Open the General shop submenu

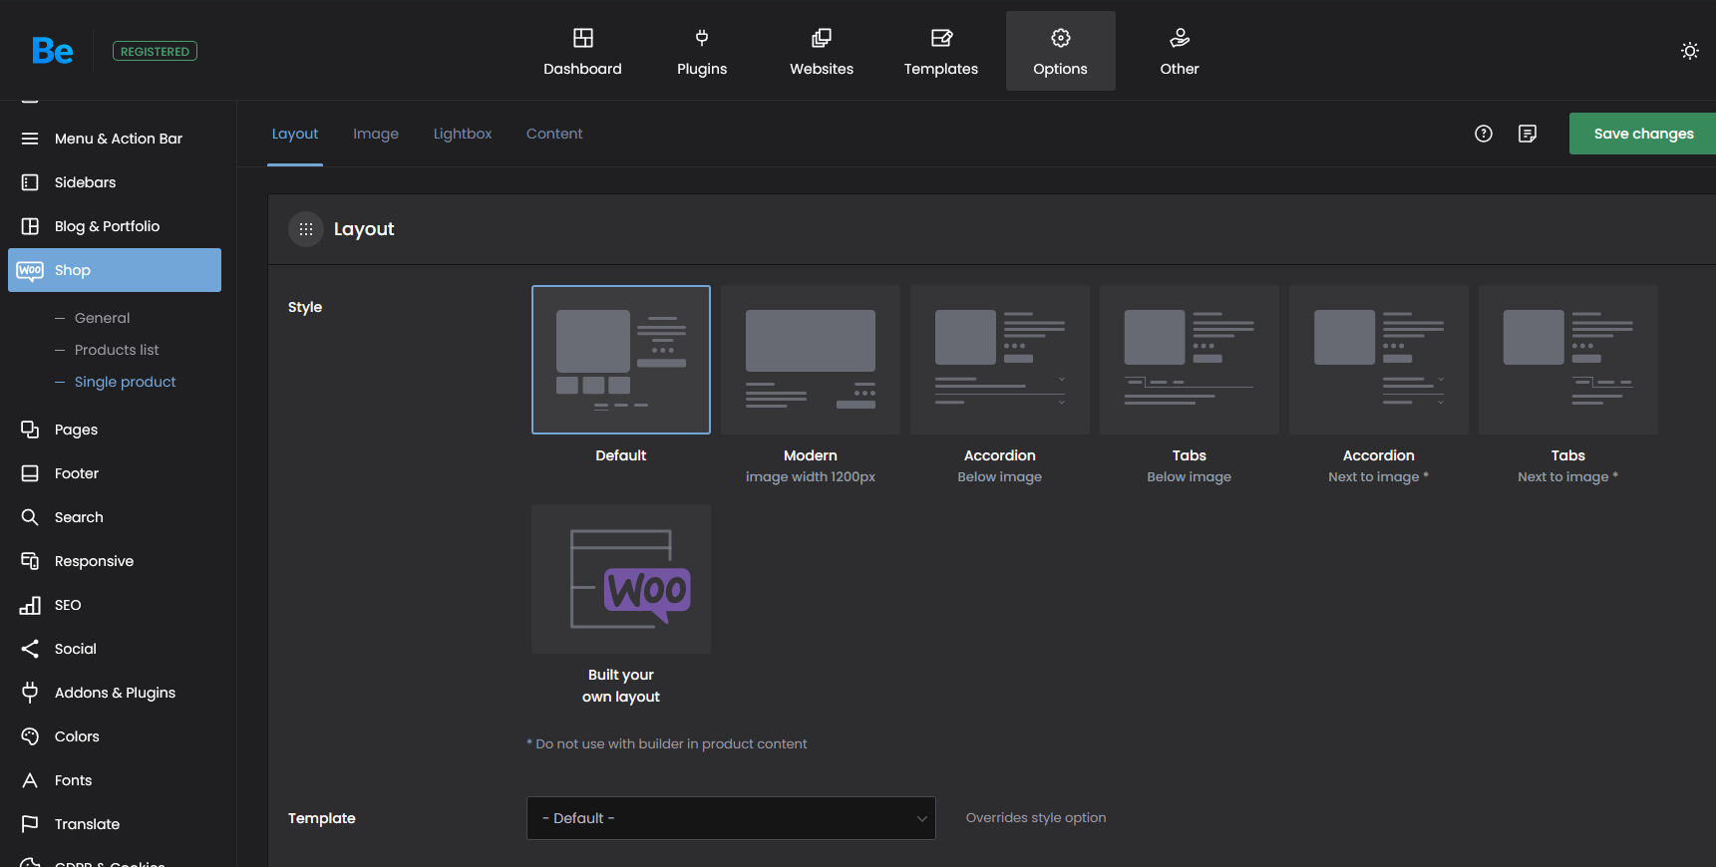click(x=102, y=318)
